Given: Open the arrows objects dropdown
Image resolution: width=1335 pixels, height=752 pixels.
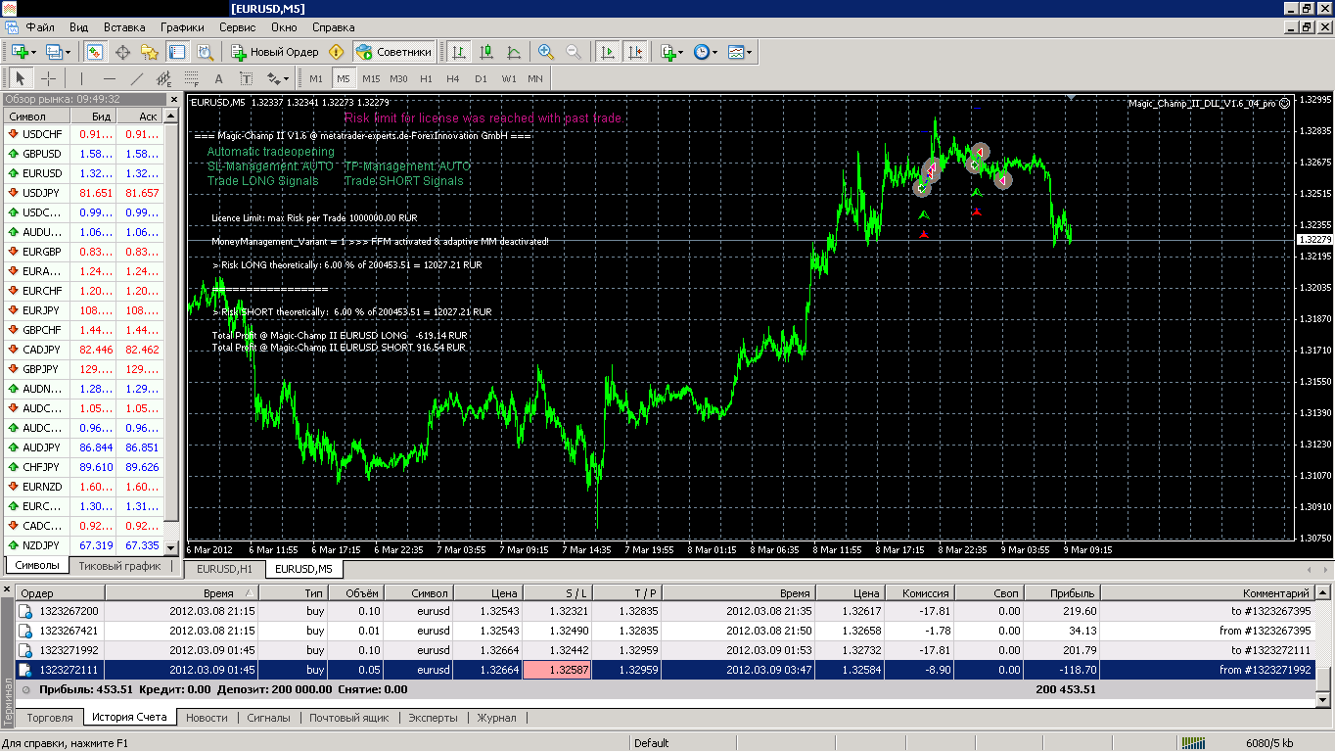Looking at the screenshot, I should (278, 78).
